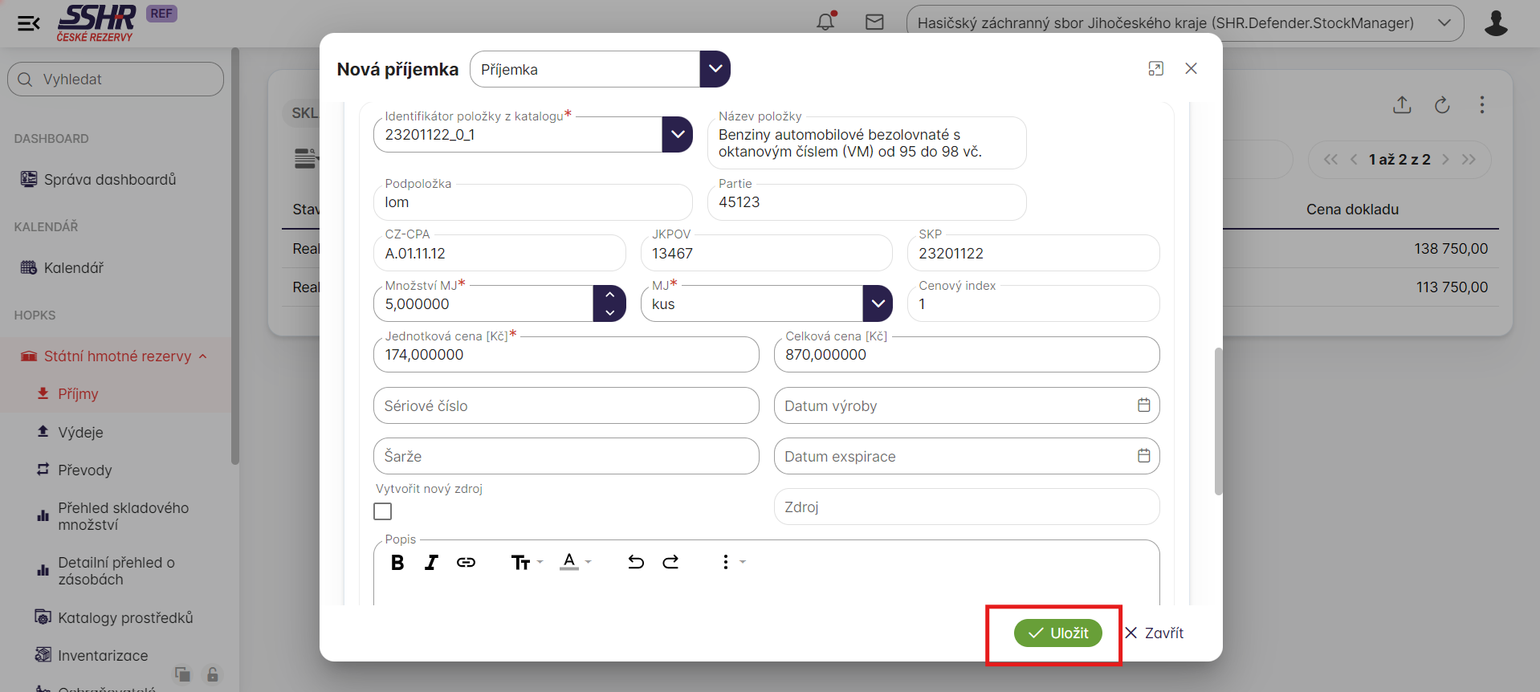
Task: Toggle bold formatting in Popis editor
Action: pyautogui.click(x=397, y=563)
